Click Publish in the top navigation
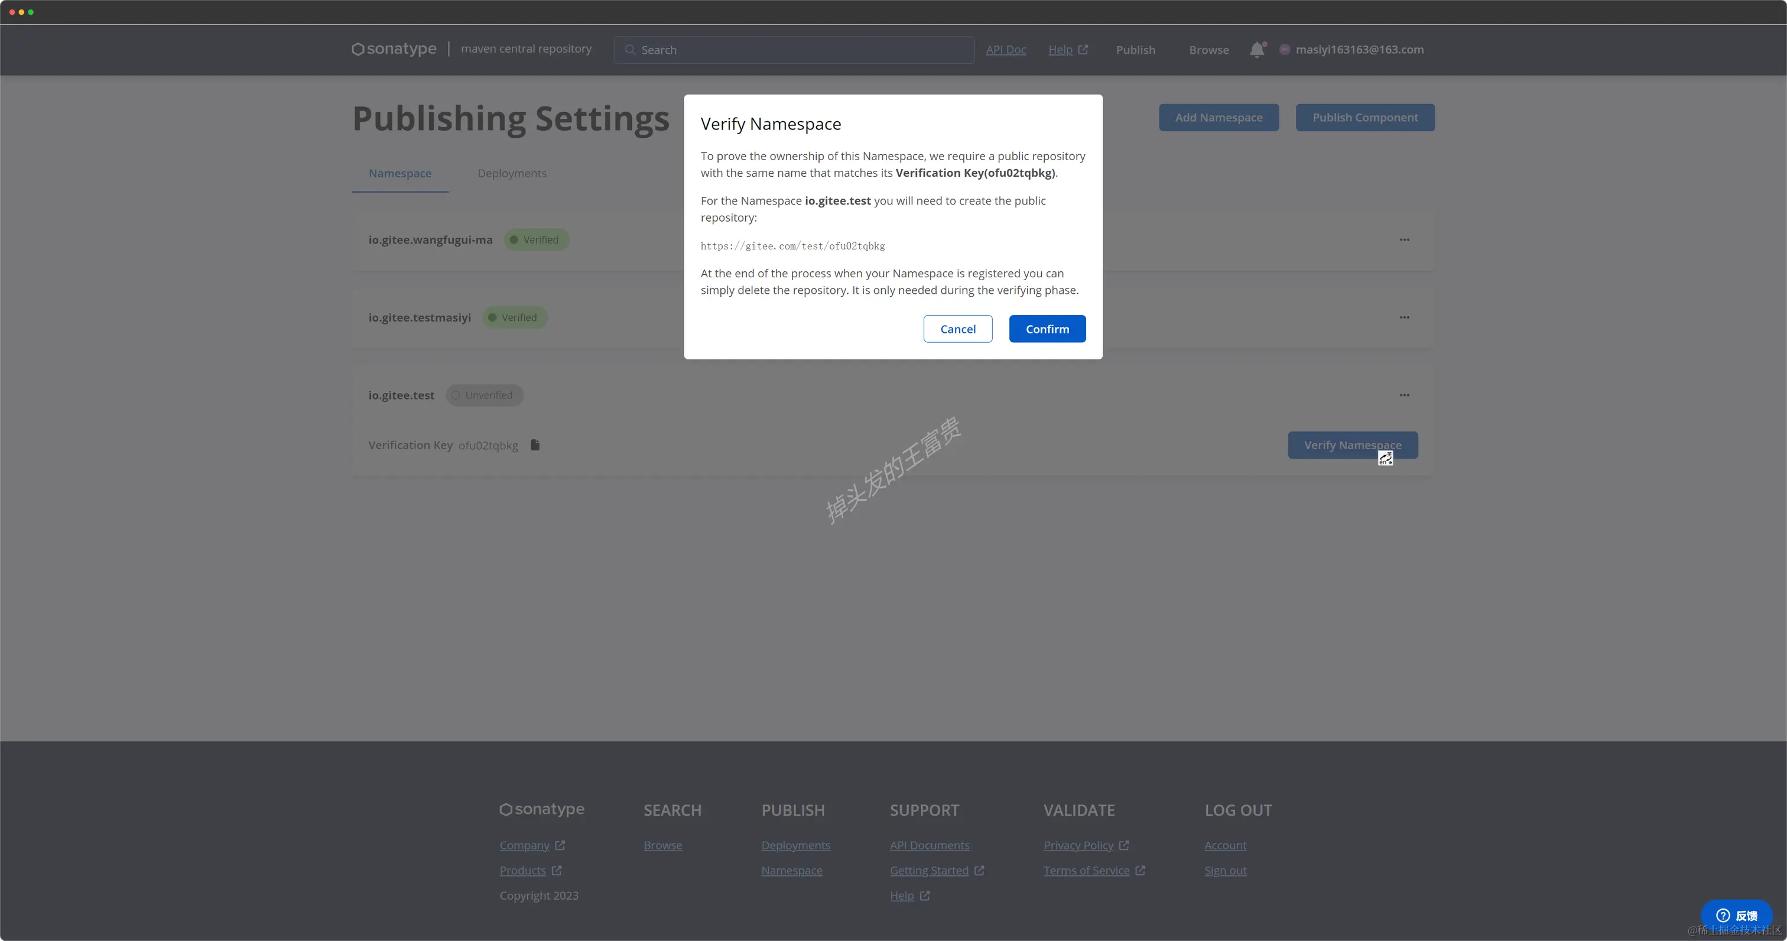This screenshot has height=941, width=1787. click(1135, 50)
